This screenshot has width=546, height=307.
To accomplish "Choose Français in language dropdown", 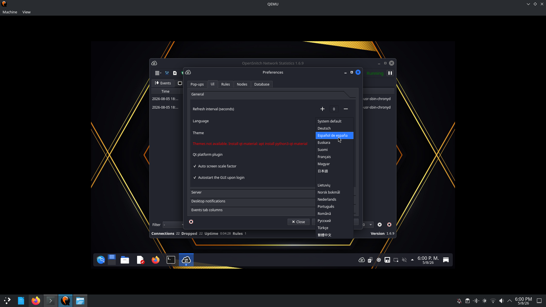I will [x=334, y=157].
